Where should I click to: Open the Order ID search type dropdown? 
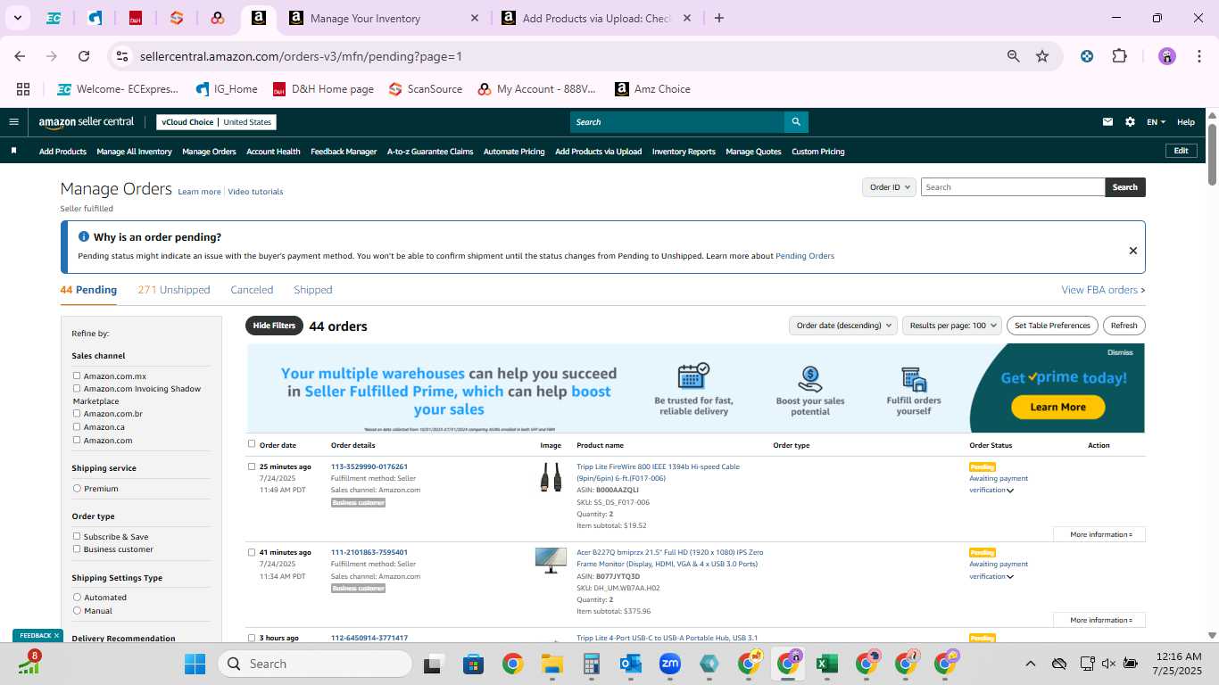[889, 187]
